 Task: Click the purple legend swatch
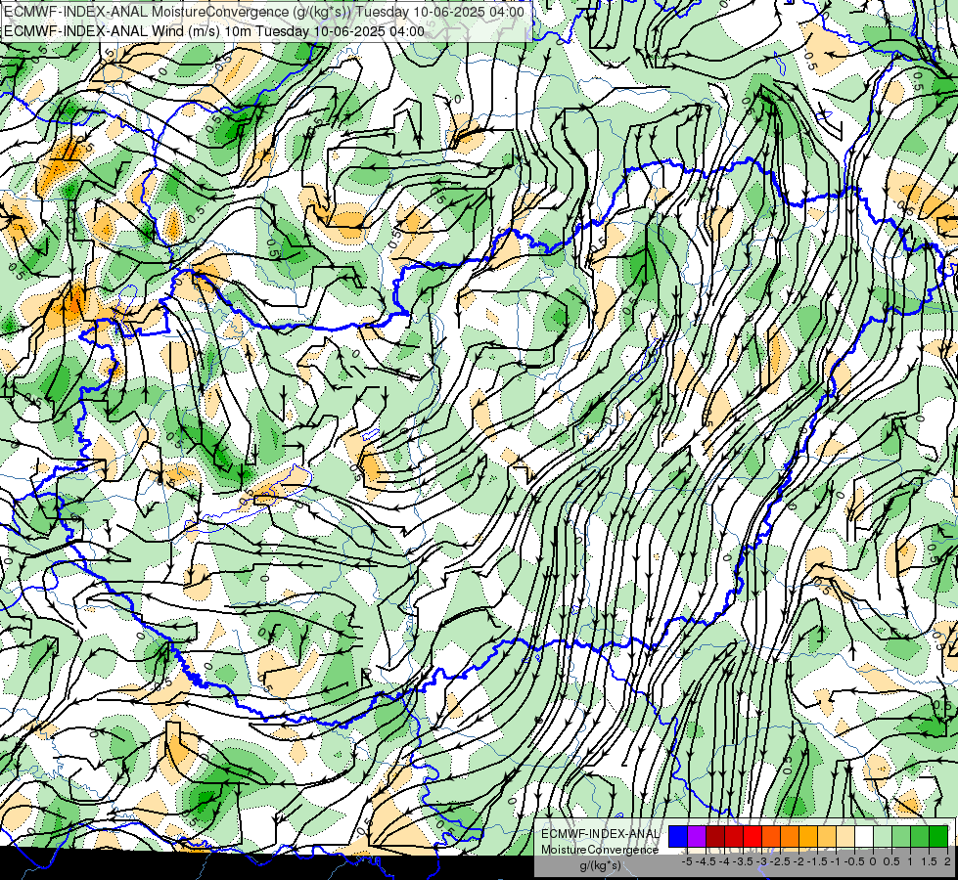(x=697, y=837)
